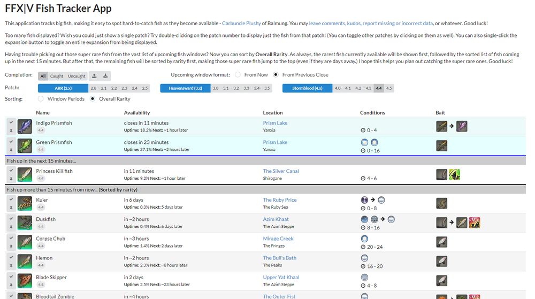Image resolution: width=535 pixels, height=299 pixels.
Task: Filter to Caught fish
Action: 57,76
